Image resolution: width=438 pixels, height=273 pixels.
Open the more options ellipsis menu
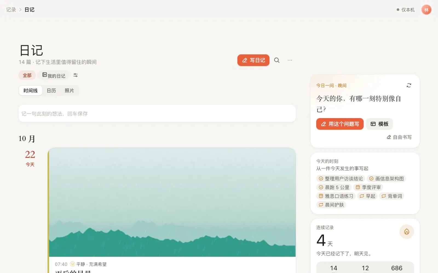point(290,60)
